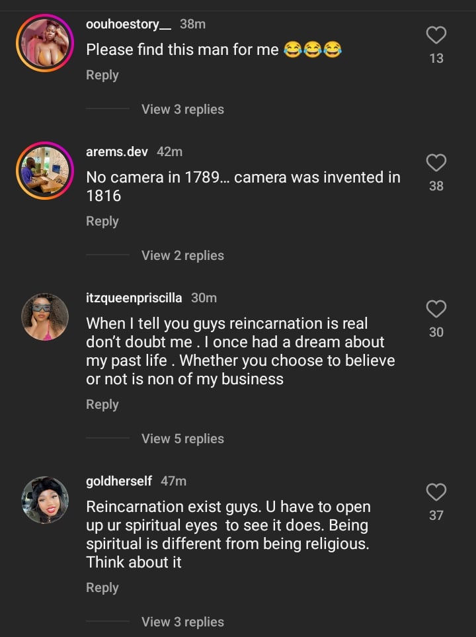476x637 pixels.
Task: Expand 3 replies under oouhoestory__ comment
Action: point(182,109)
